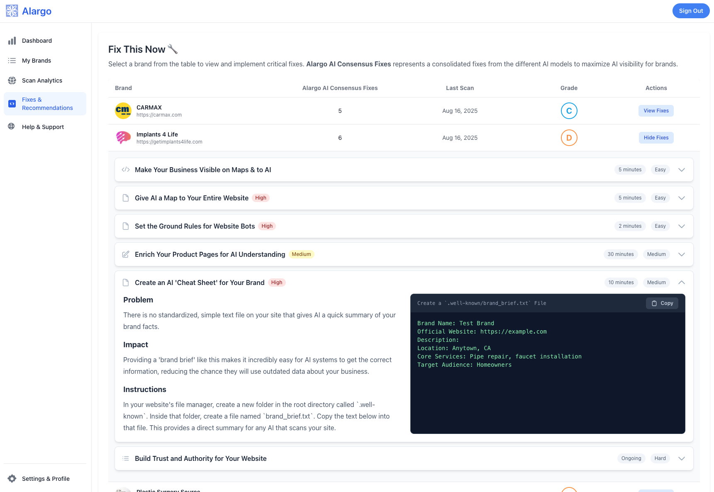
Task: Open Help & Support
Action: click(x=43, y=127)
